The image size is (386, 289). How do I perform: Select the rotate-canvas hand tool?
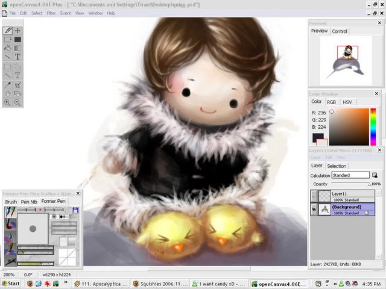tap(17, 94)
